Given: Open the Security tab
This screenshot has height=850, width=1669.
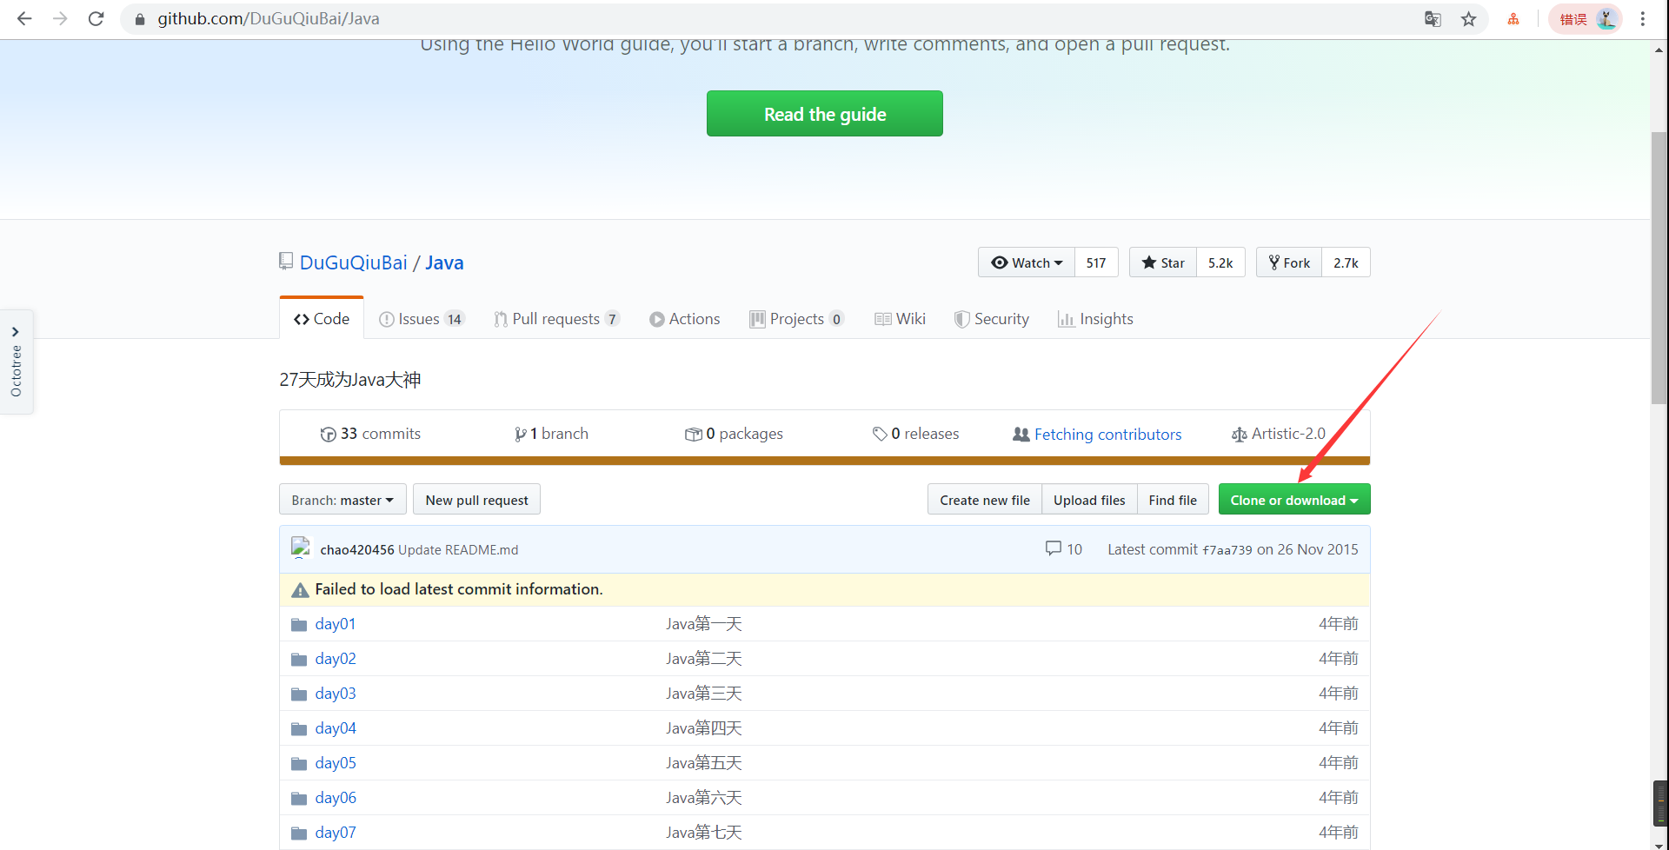Looking at the screenshot, I should [x=992, y=319].
